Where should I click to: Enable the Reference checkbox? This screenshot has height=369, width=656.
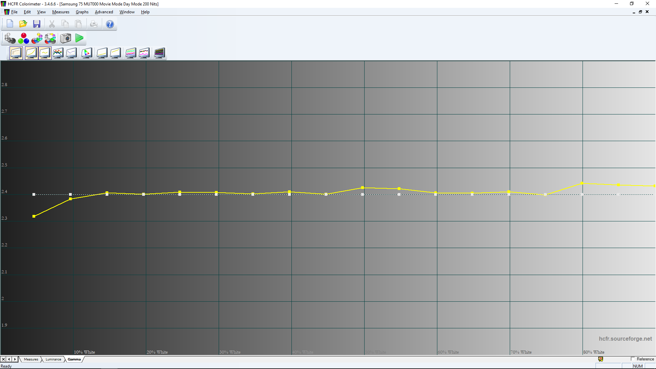click(633, 359)
